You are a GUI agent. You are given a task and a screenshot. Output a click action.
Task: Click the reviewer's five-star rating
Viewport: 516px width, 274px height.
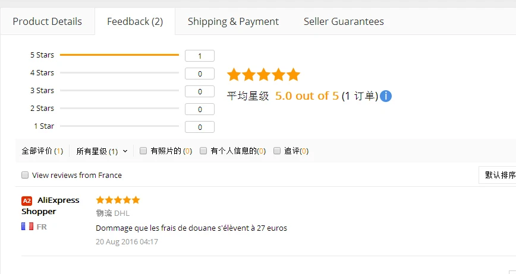(x=118, y=200)
